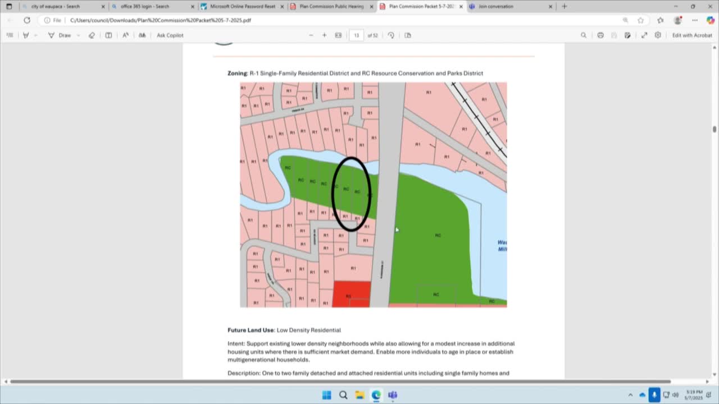Open the PDF table of contents panel
The height and width of the screenshot is (404, 719).
[x=10, y=35]
